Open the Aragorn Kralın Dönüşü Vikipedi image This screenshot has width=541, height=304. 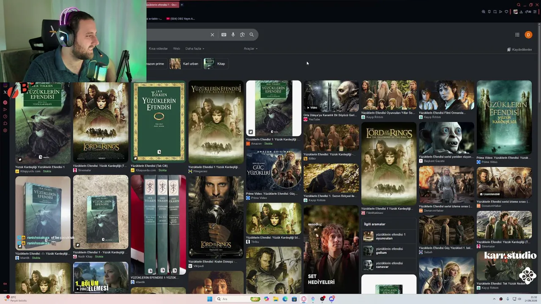(x=216, y=217)
